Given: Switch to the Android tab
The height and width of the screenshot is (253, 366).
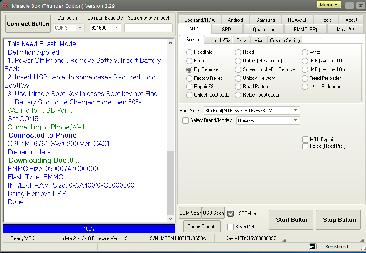Looking at the screenshot, I should (235, 20).
